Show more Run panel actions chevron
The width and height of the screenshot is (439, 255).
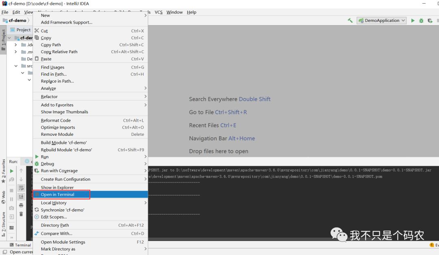(x=11, y=238)
